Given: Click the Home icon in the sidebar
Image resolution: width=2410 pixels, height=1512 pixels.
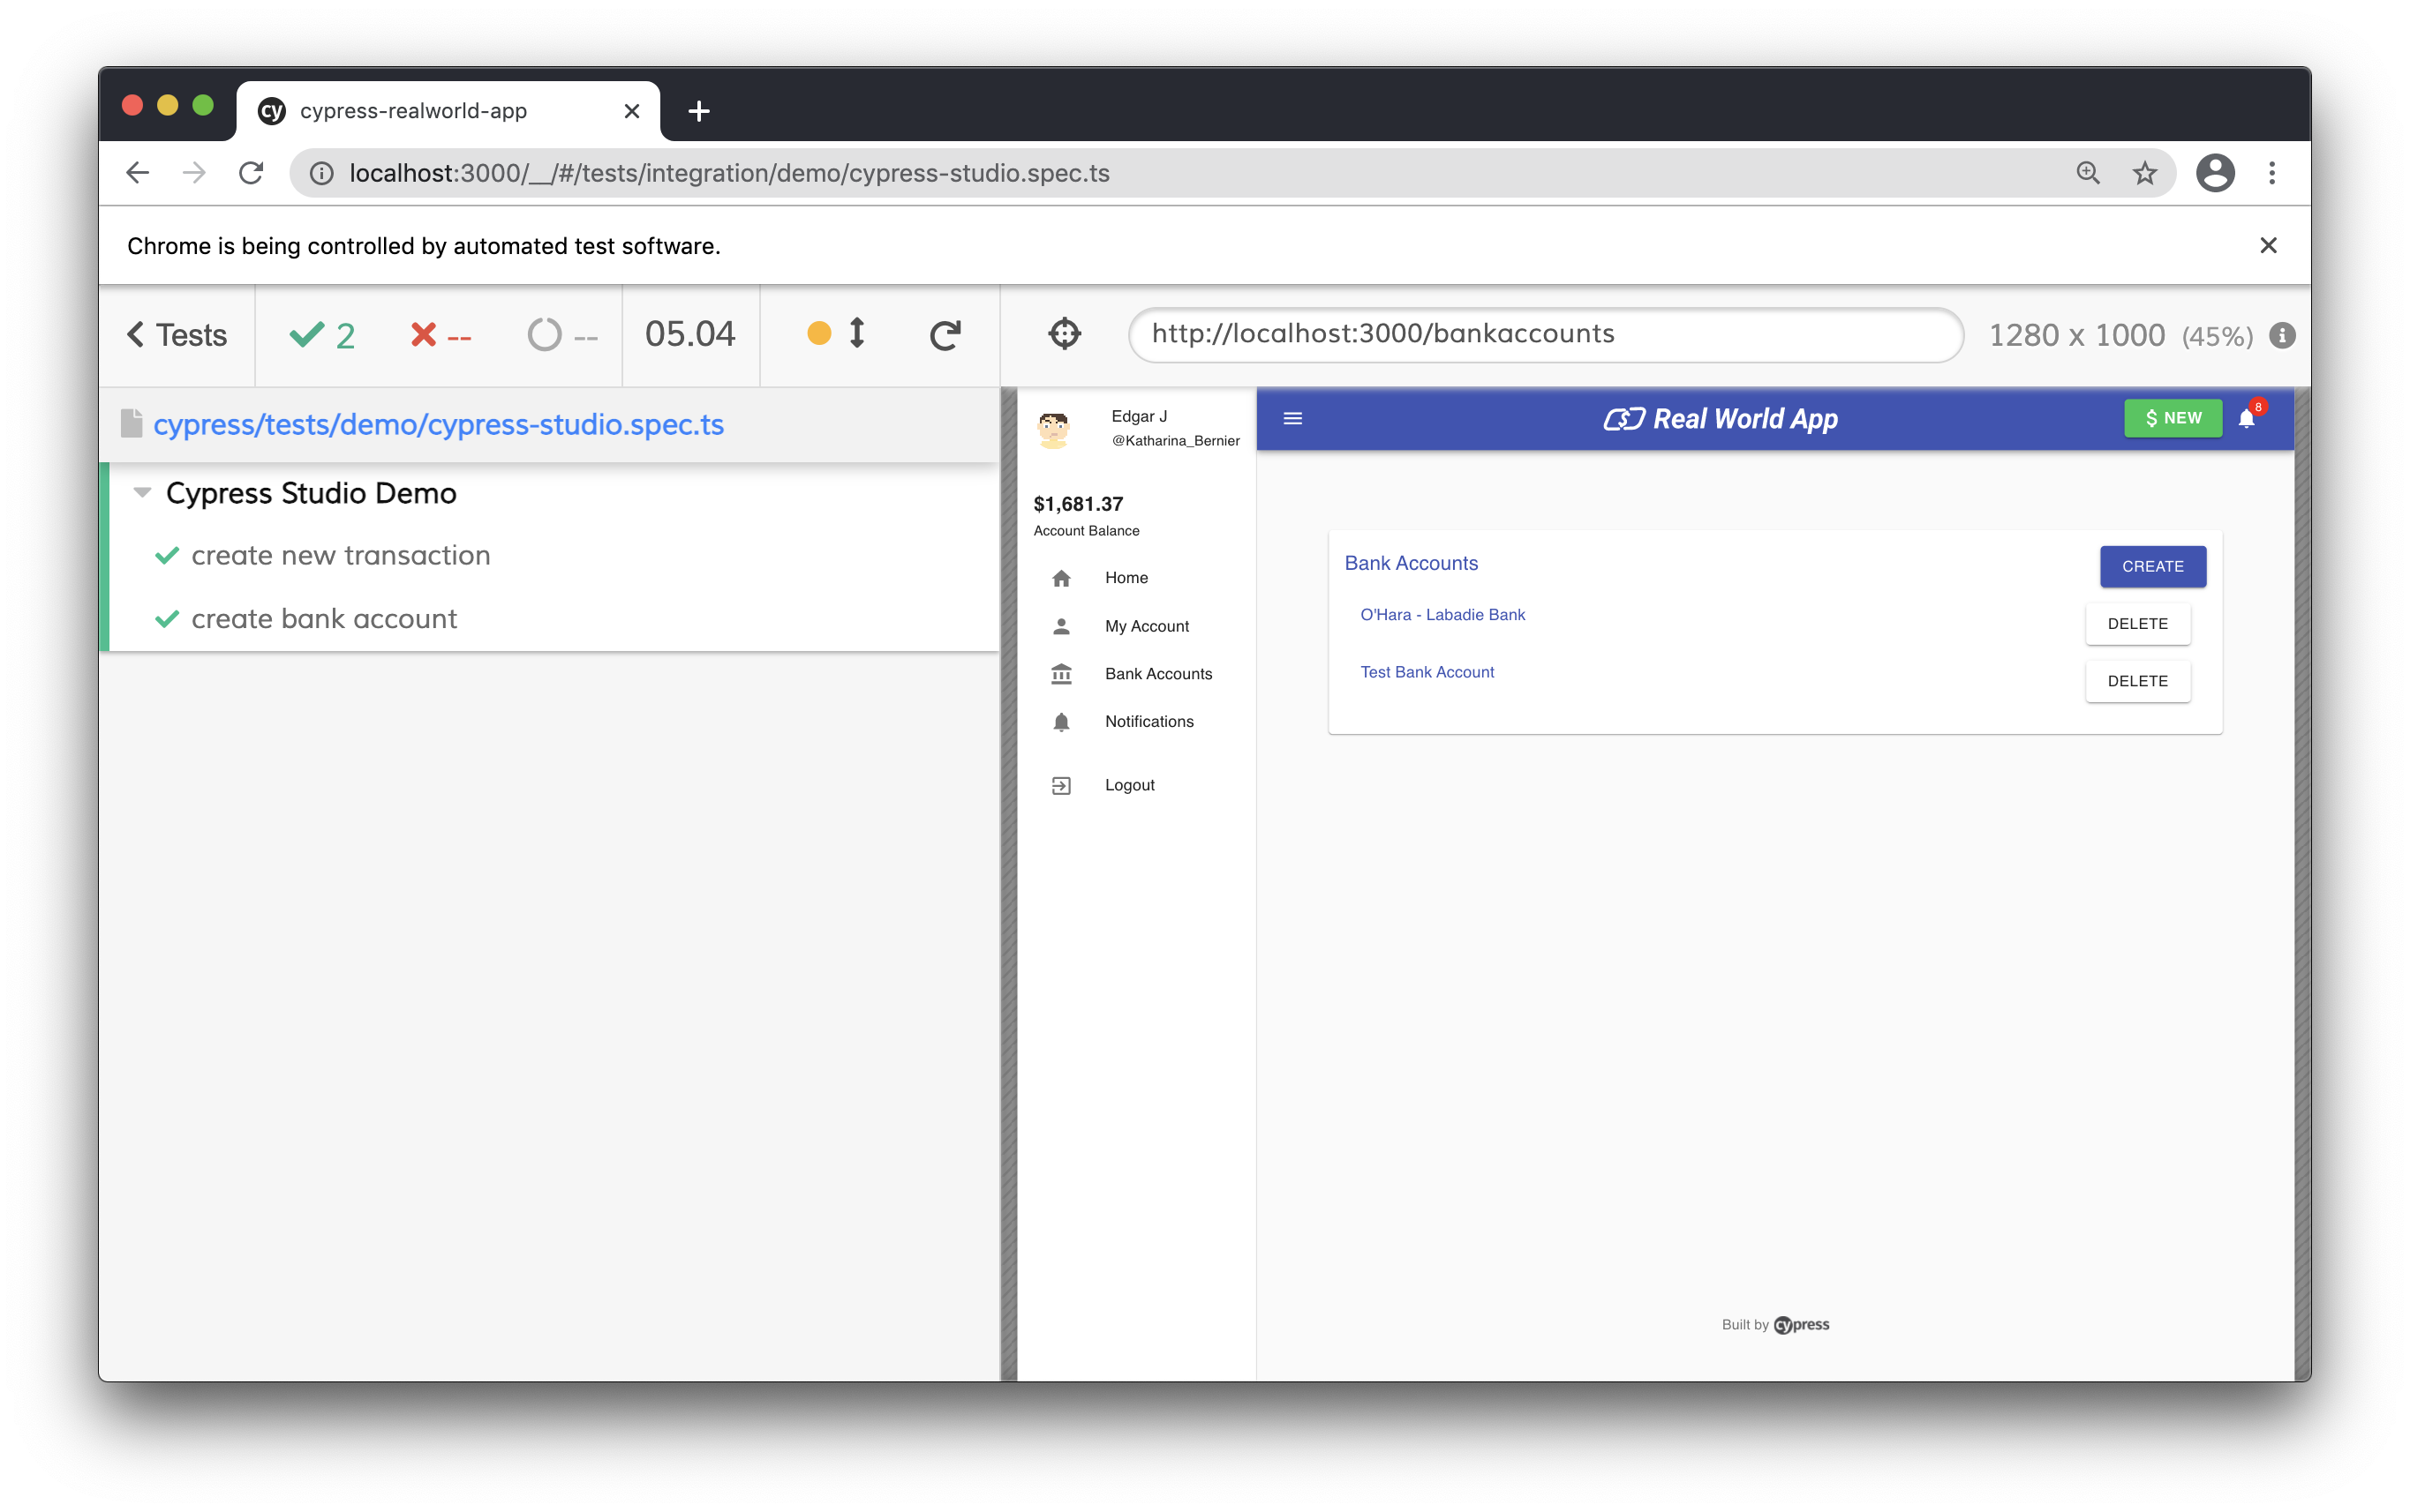Looking at the screenshot, I should point(1061,578).
